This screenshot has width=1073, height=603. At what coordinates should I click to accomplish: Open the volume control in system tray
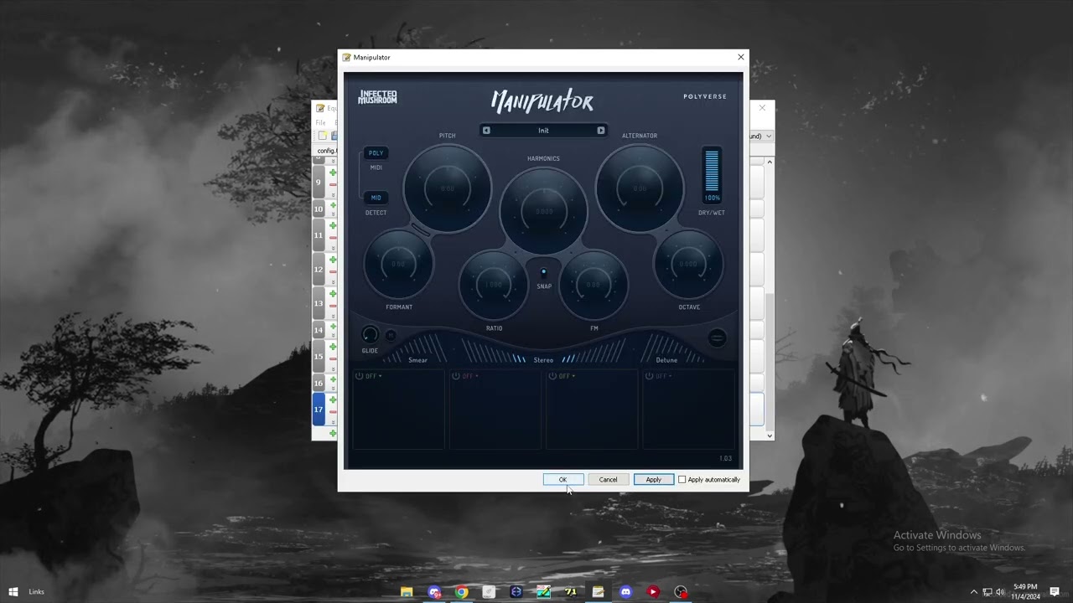[1000, 592]
